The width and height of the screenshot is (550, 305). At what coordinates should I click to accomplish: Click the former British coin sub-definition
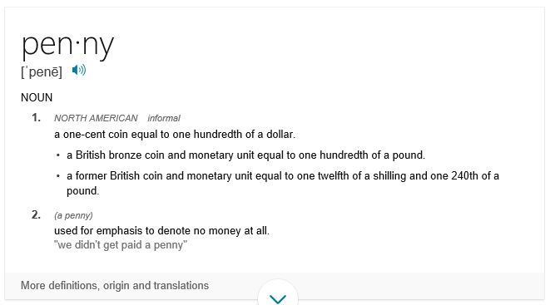pos(283,183)
